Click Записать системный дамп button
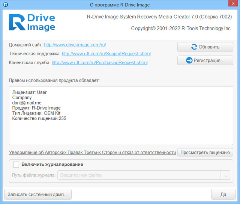The height and width of the screenshot is (204, 240). 38,194
